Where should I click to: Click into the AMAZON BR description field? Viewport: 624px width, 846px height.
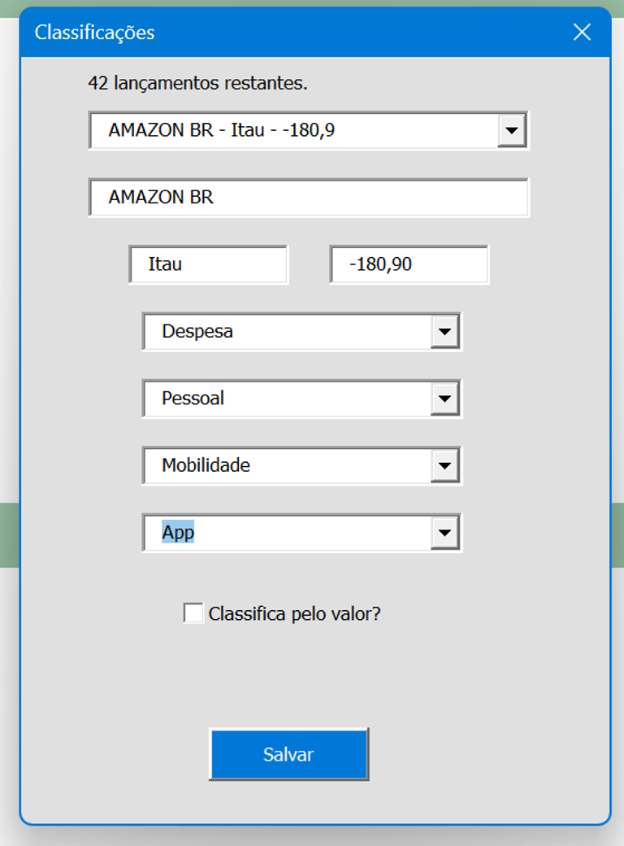[309, 198]
